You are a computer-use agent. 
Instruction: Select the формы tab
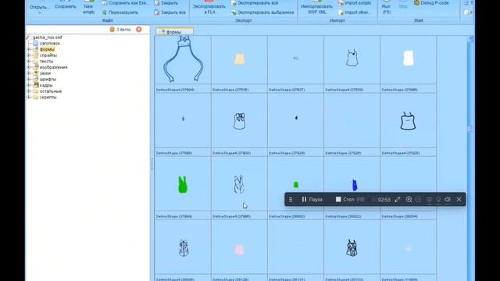(174, 32)
